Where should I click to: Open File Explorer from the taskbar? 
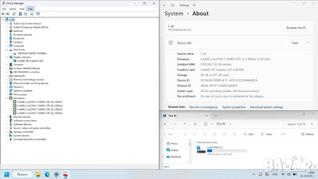pyautogui.click(x=38, y=175)
